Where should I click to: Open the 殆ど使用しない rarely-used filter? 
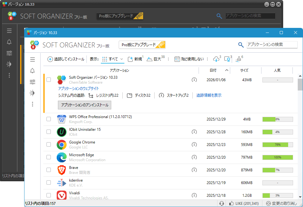click(189, 58)
